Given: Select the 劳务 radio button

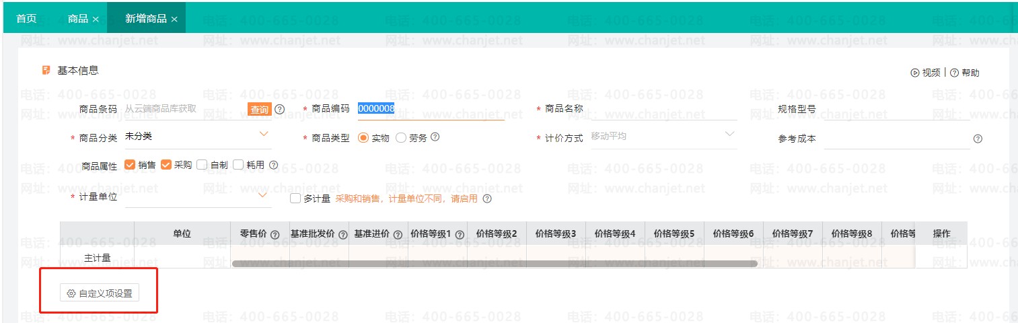Looking at the screenshot, I should coord(401,137).
